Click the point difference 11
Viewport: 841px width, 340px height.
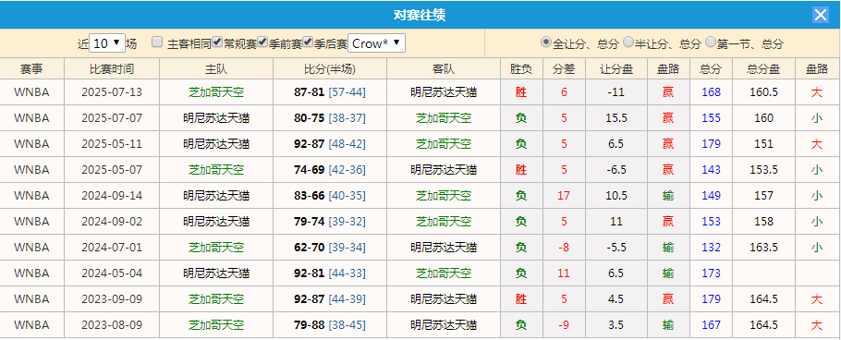[564, 273]
